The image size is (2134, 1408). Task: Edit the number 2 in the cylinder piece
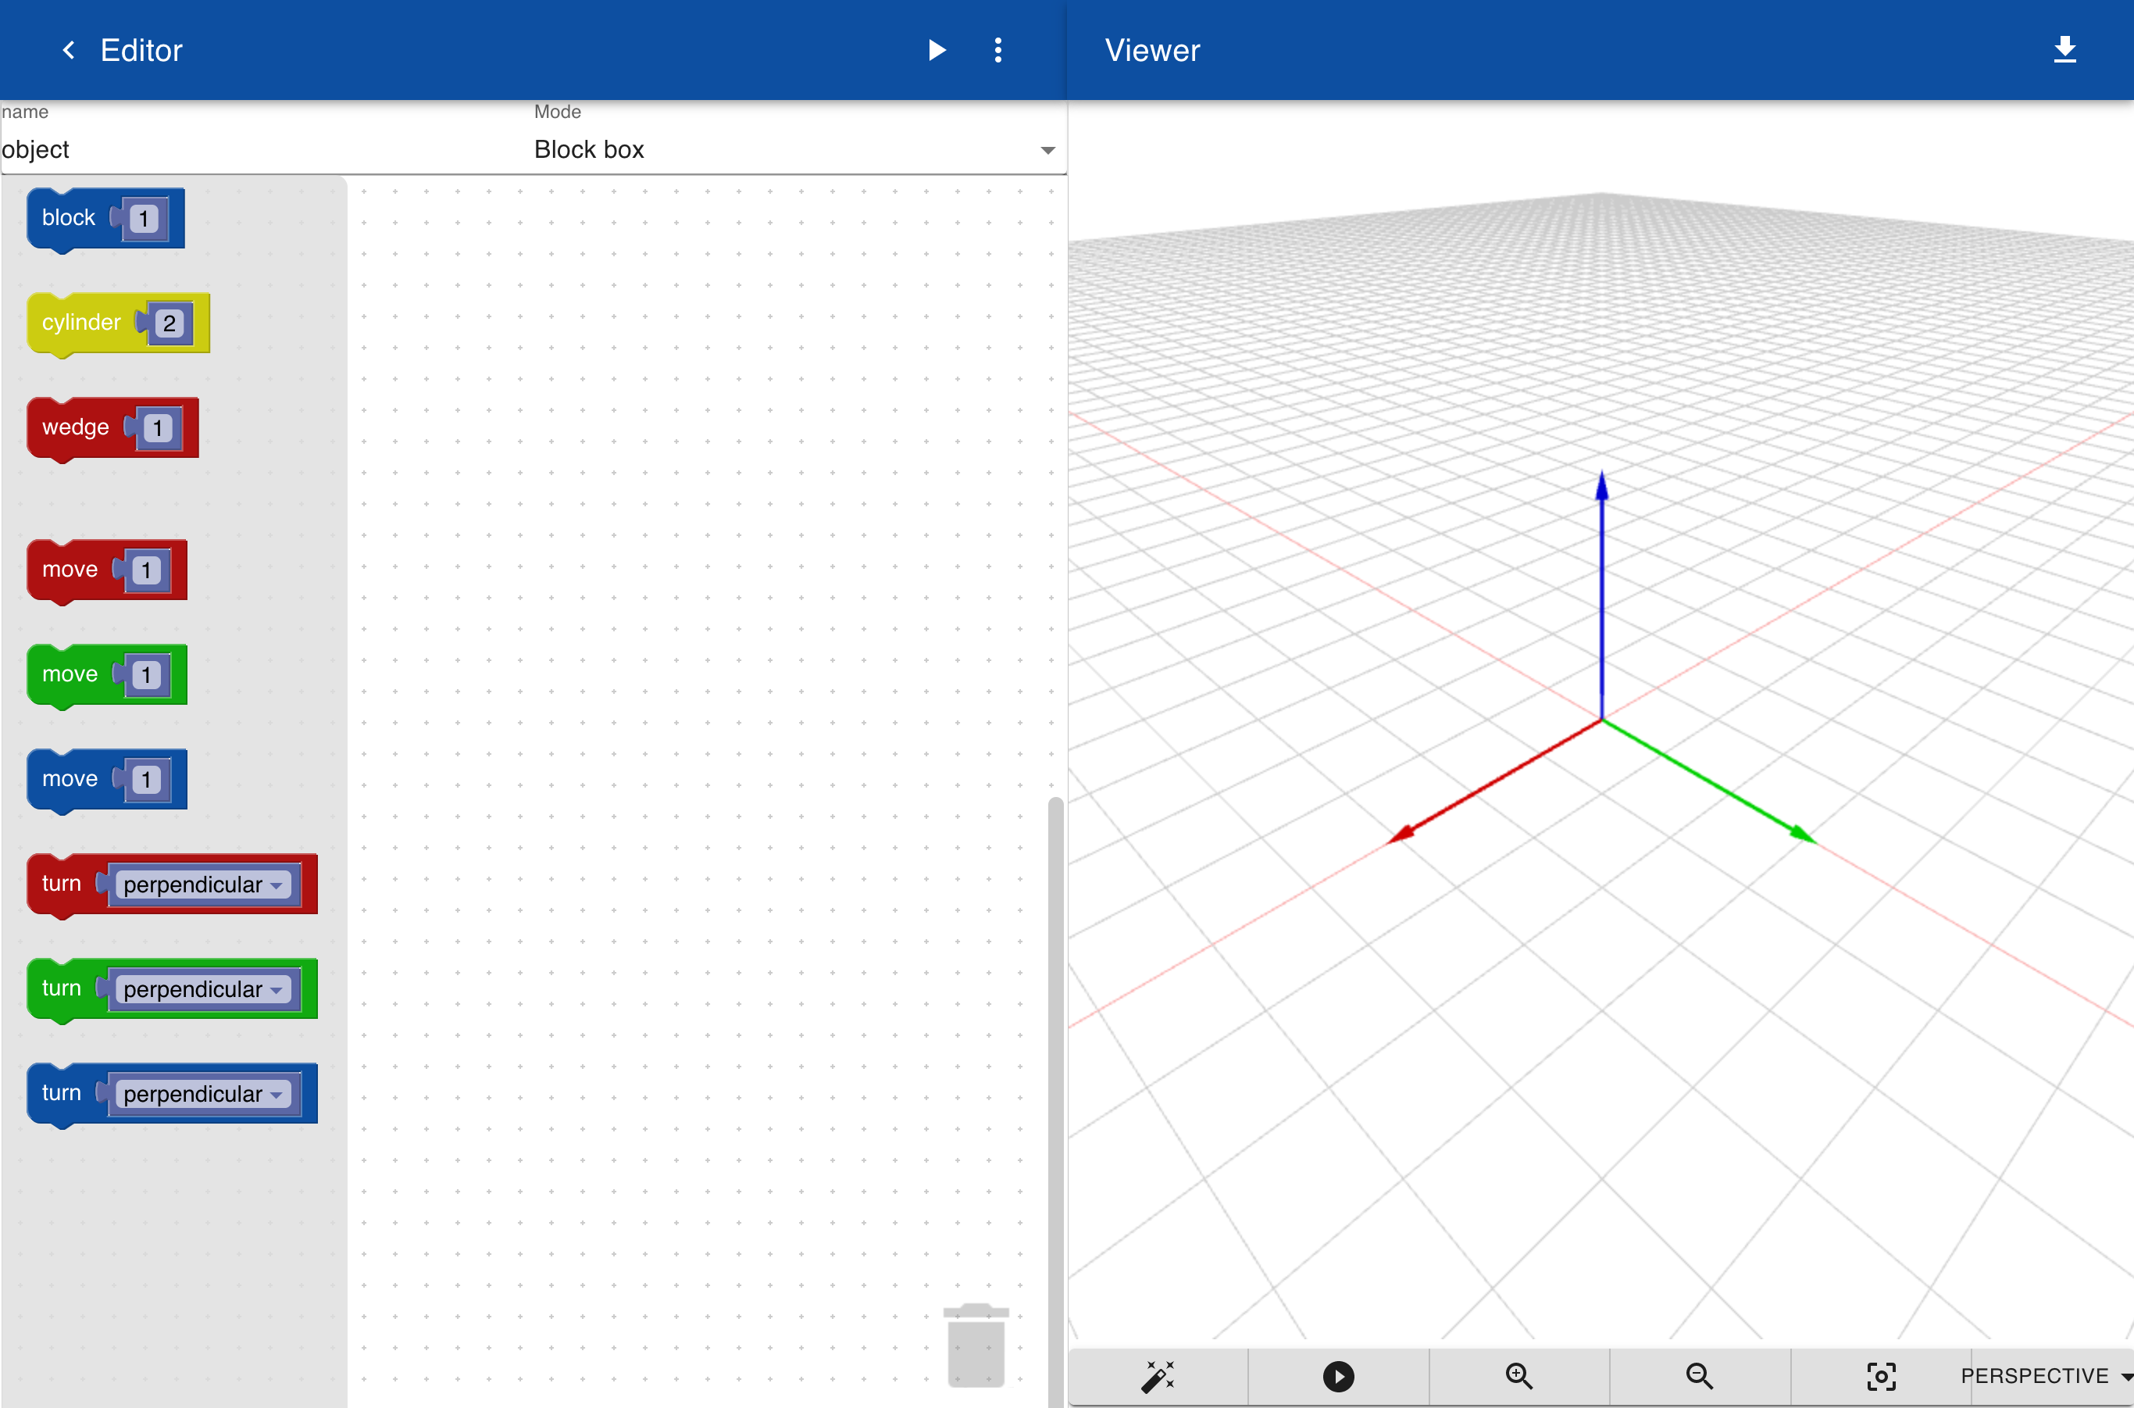(x=169, y=323)
